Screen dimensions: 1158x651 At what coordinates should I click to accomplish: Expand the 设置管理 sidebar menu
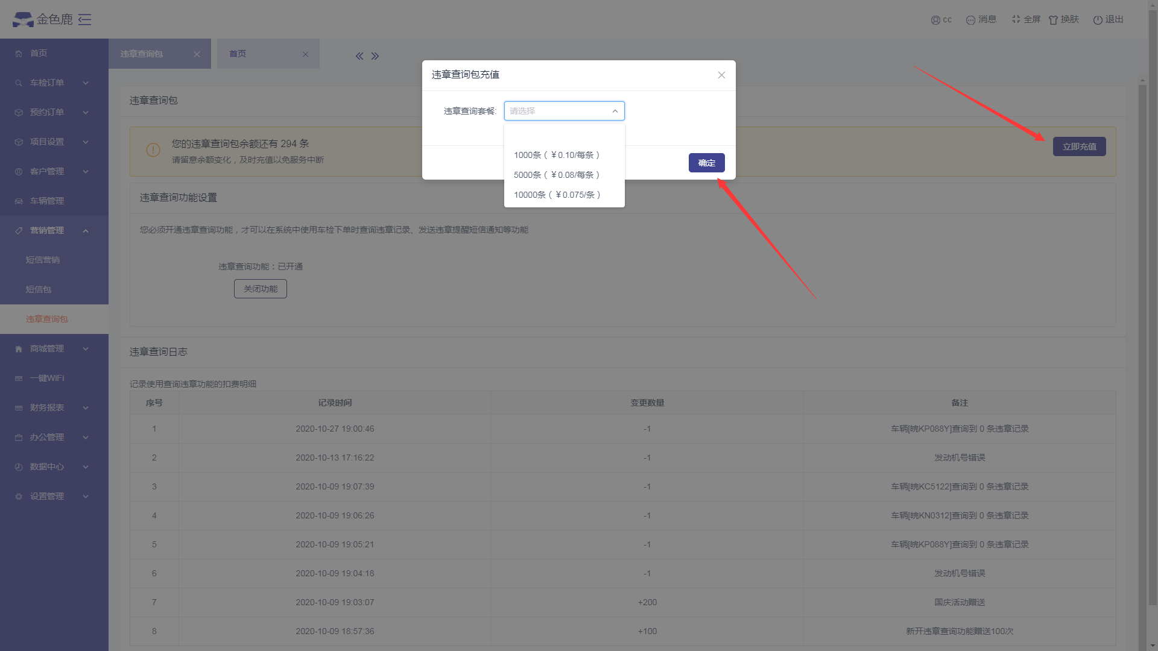[x=54, y=496]
